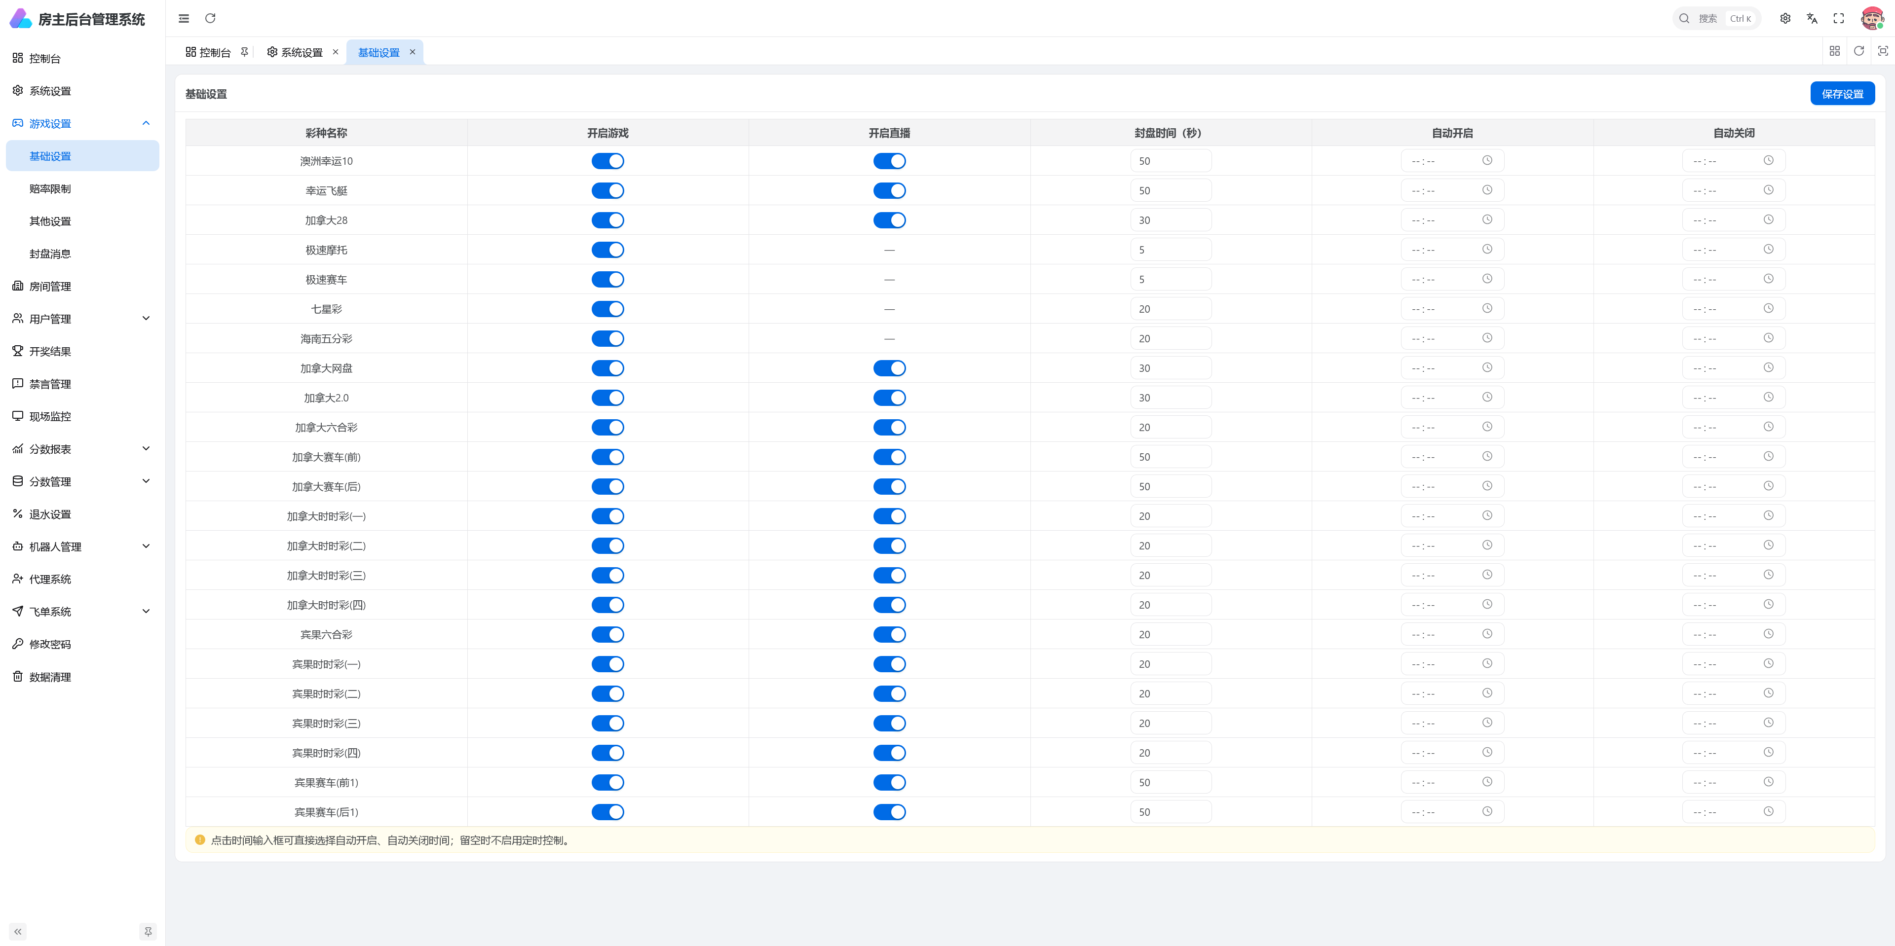Viewport: 1895px width, 946px height.
Task: Close the 系统设置 tab
Action: point(336,52)
